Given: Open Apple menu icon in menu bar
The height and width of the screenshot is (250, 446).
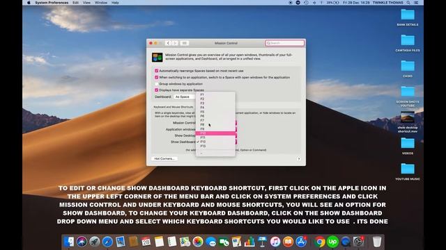Looking at the screenshot, I should [x=29, y=3].
